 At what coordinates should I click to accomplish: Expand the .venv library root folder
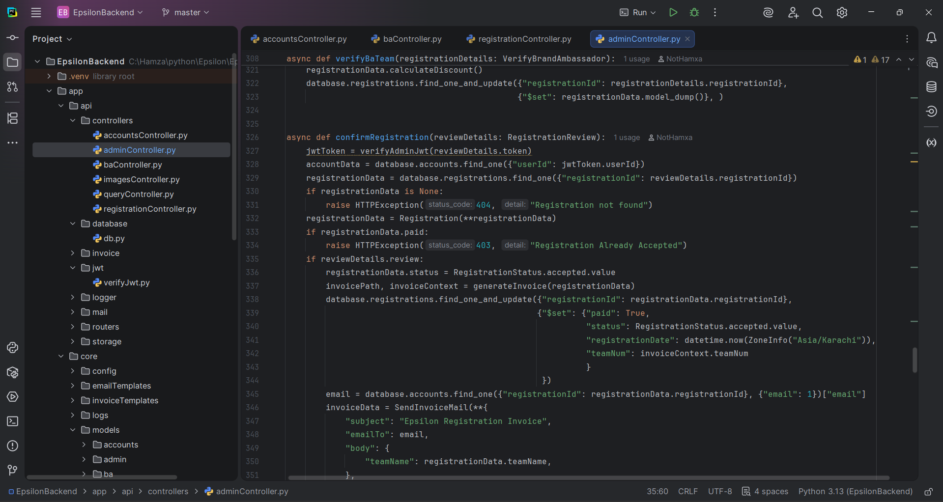tap(48, 76)
